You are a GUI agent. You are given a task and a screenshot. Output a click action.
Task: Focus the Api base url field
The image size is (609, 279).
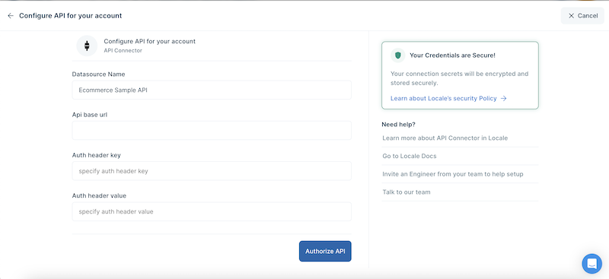click(x=212, y=131)
